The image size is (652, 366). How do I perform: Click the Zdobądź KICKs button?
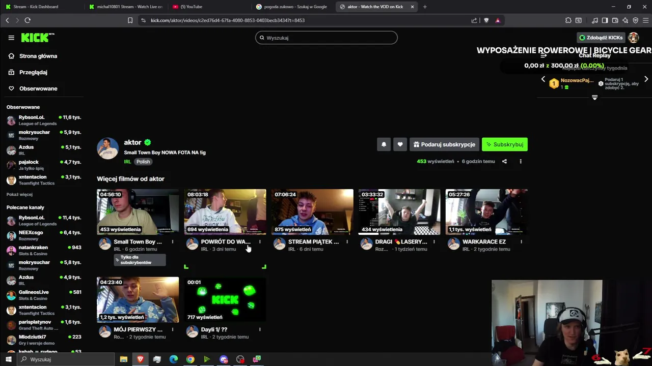click(x=601, y=38)
